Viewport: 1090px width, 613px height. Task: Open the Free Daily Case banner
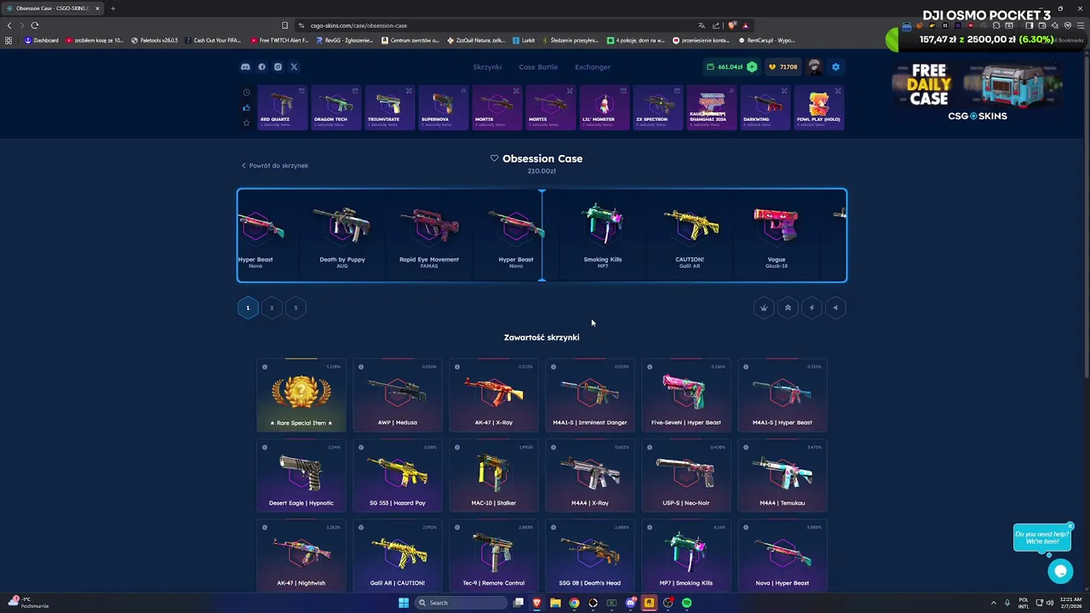click(x=978, y=92)
